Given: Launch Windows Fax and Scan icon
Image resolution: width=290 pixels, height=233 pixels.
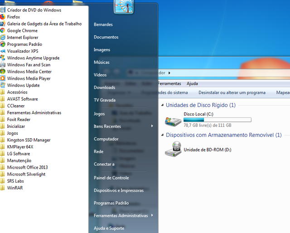Looking at the screenshot, I should point(2,65).
